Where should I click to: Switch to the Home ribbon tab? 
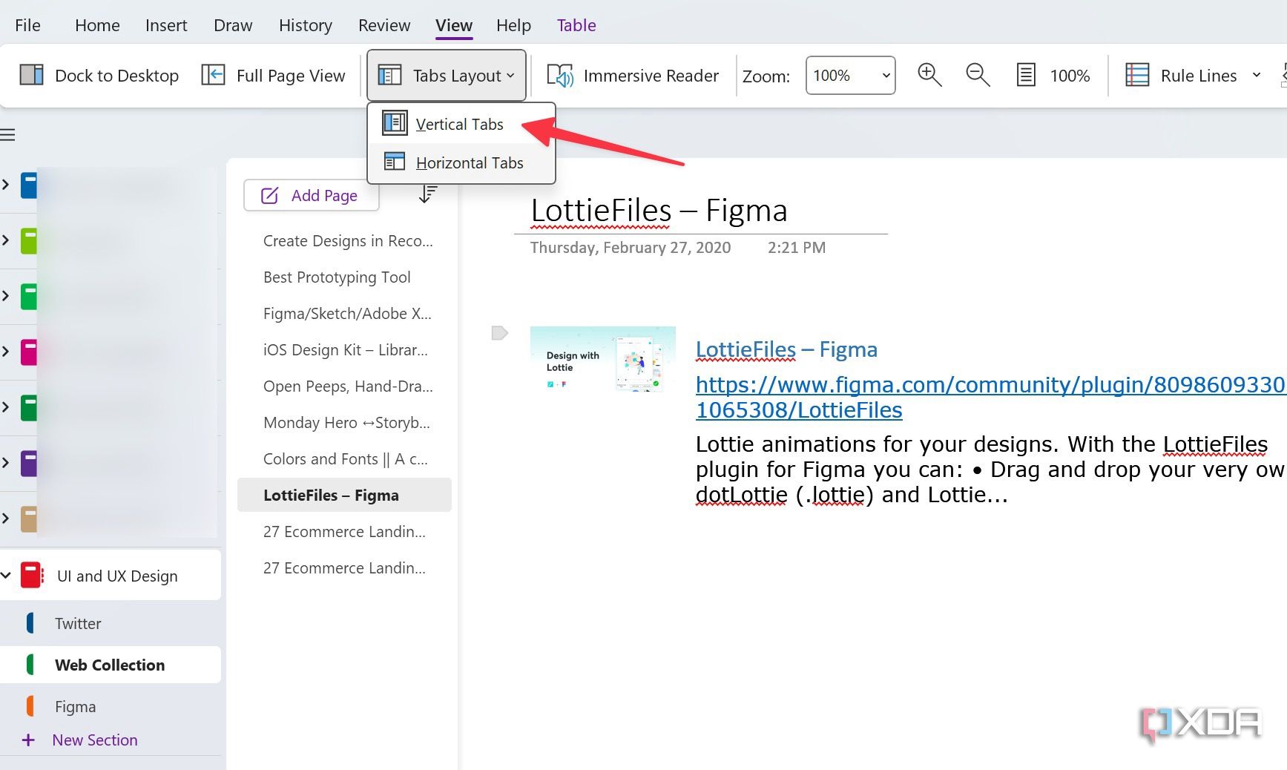pos(97,24)
